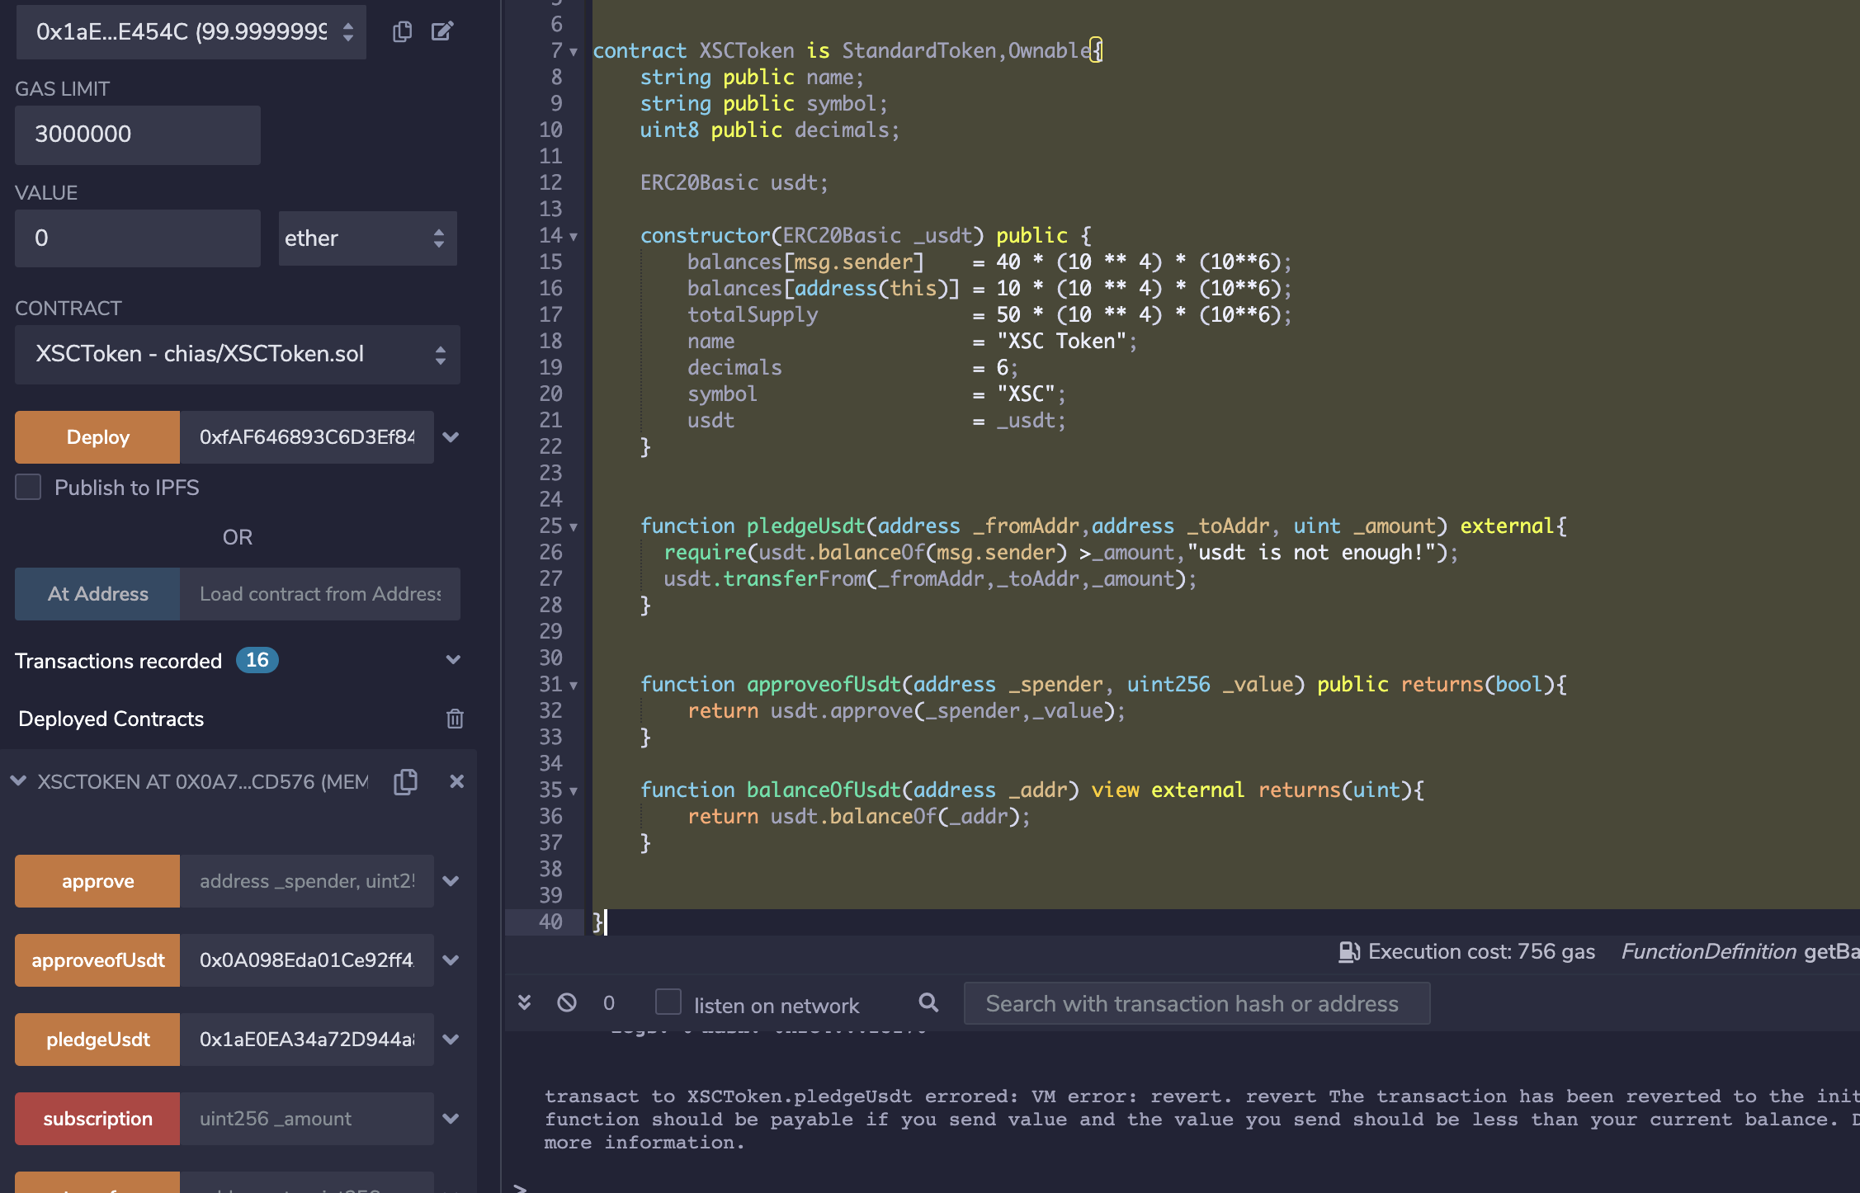Fold the constructor block at line 14
The height and width of the screenshot is (1193, 1860).
(x=574, y=236)
